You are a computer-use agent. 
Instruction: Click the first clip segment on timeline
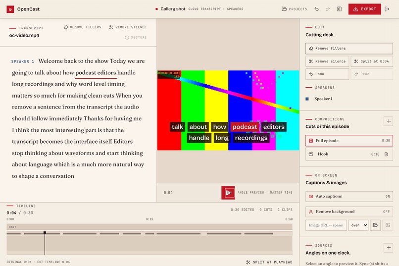[14, 233]
